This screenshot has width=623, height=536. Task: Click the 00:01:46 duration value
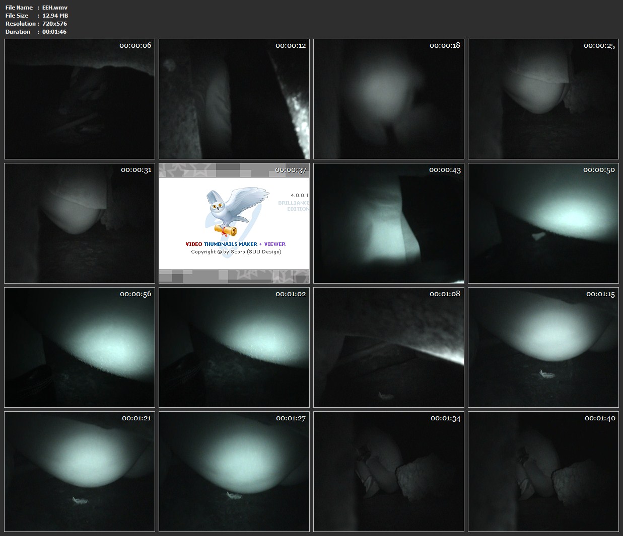pos(54,32)
